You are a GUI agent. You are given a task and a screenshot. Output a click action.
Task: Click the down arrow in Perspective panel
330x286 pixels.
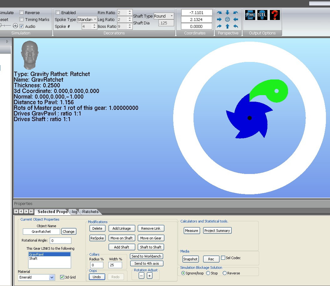click(x=228, y=13)
